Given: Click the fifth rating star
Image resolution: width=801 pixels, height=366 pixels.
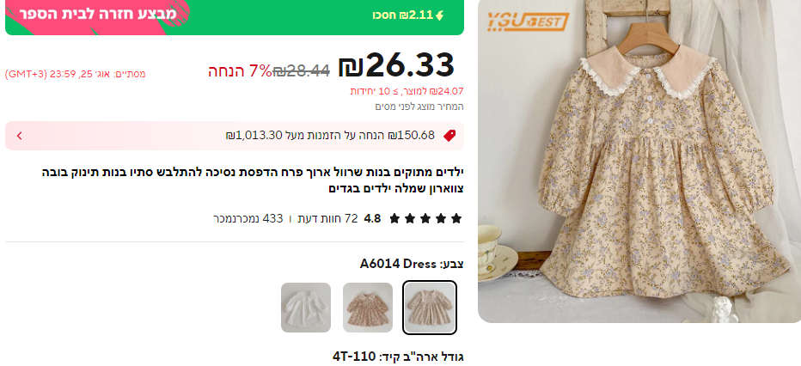Looking at the screenshot, I should point(394,219).
